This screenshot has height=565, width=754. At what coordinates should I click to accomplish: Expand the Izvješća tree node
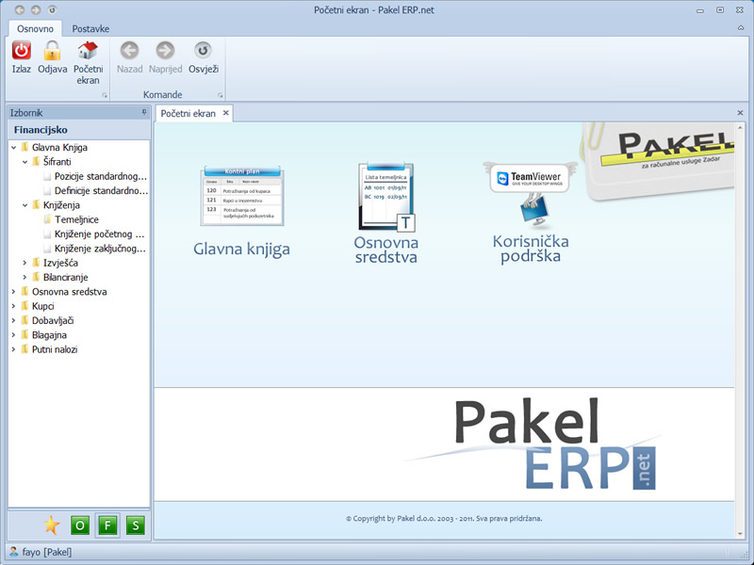(x=25, y=263)
